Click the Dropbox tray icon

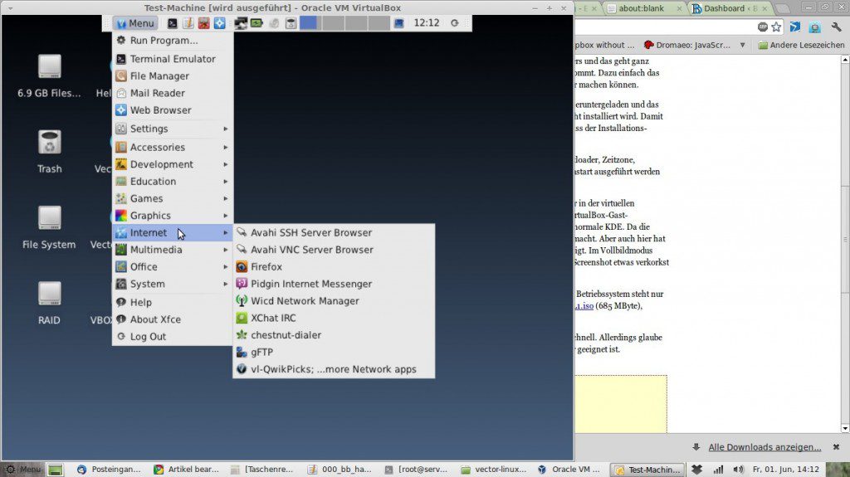tap(697, 470)
